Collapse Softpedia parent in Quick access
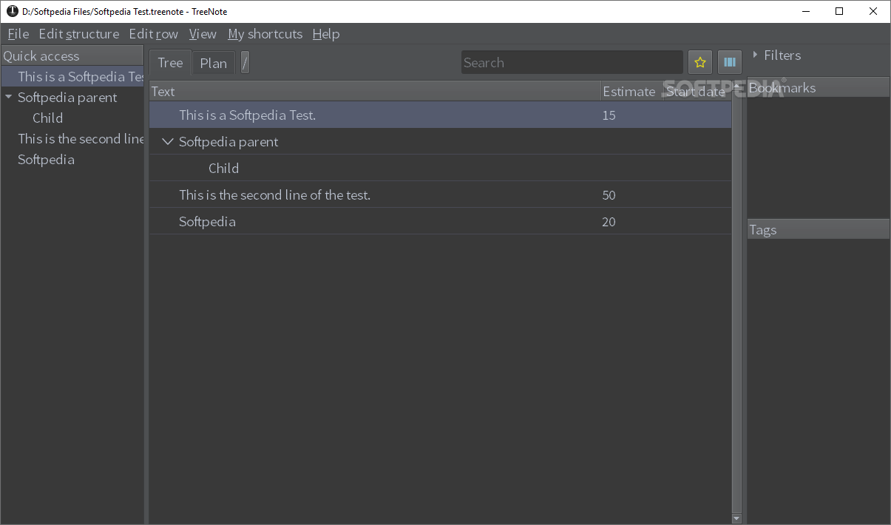Screen dimensions: 891x525 pyautogui.click(x=8, y=97)
